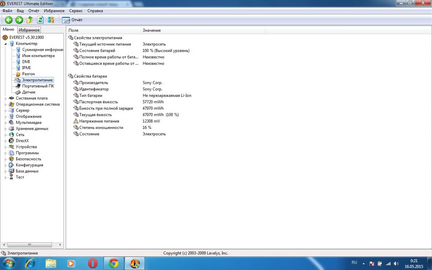This screenshot has height=270, width=432.
Task: Click the Значение column header
Action: (203, 30)
